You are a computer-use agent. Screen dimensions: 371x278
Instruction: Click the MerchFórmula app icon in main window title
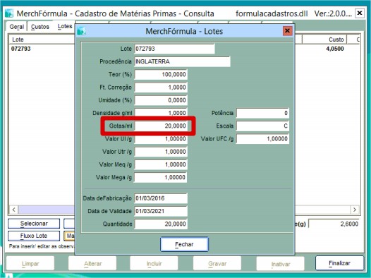click(x=9, y=13)
